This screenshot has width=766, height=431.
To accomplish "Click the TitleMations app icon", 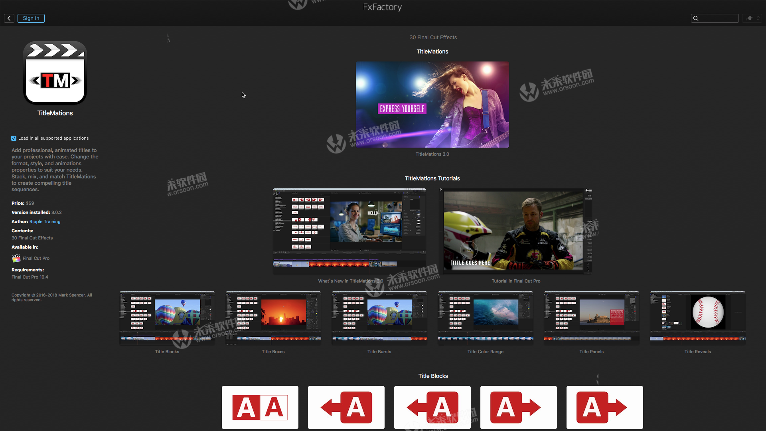I will [55, 73].
